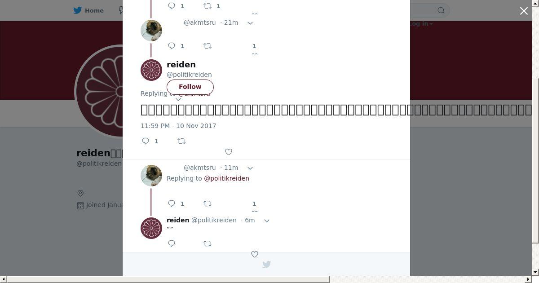This screenshot has height=283, width=539.
Task: Expand options caret on reiden 6m tweet
Action: pos(266,221)
